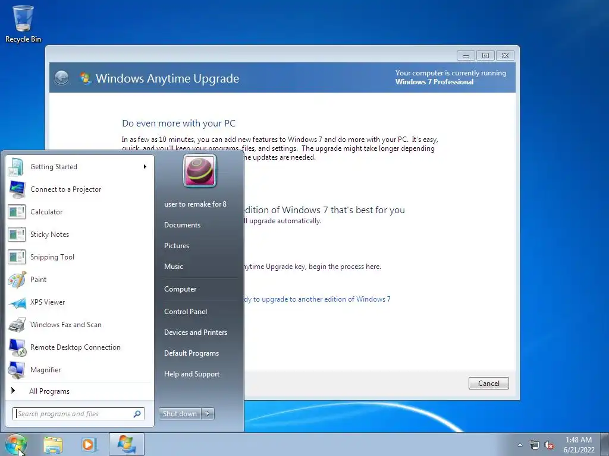Click the Windows logo beside Anytime Upgrade title
Image resolution: width=609 pixels, height=456 pixels.
(x=85, y=78)
